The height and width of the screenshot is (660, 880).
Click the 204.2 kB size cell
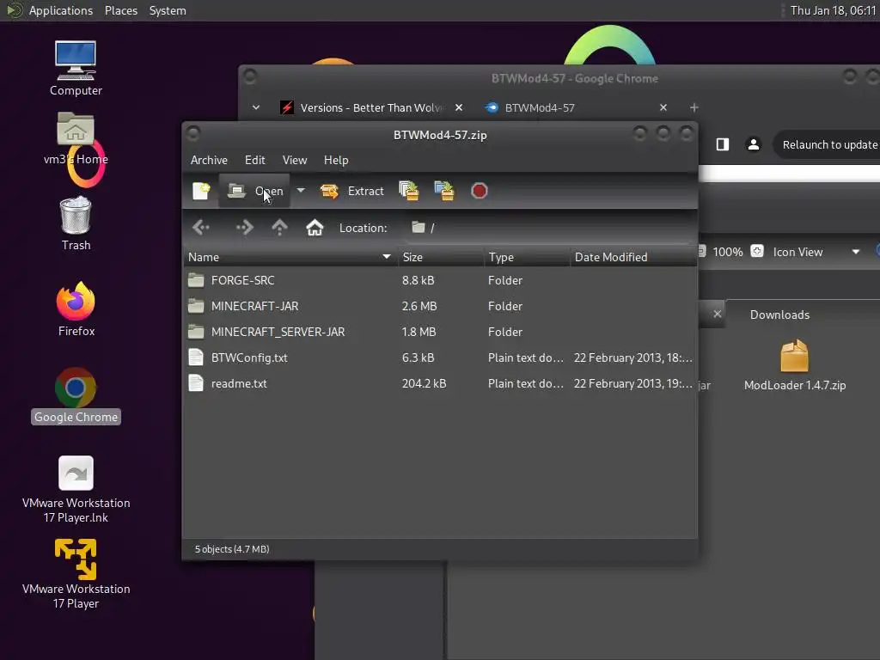click(x=424, y=383)
